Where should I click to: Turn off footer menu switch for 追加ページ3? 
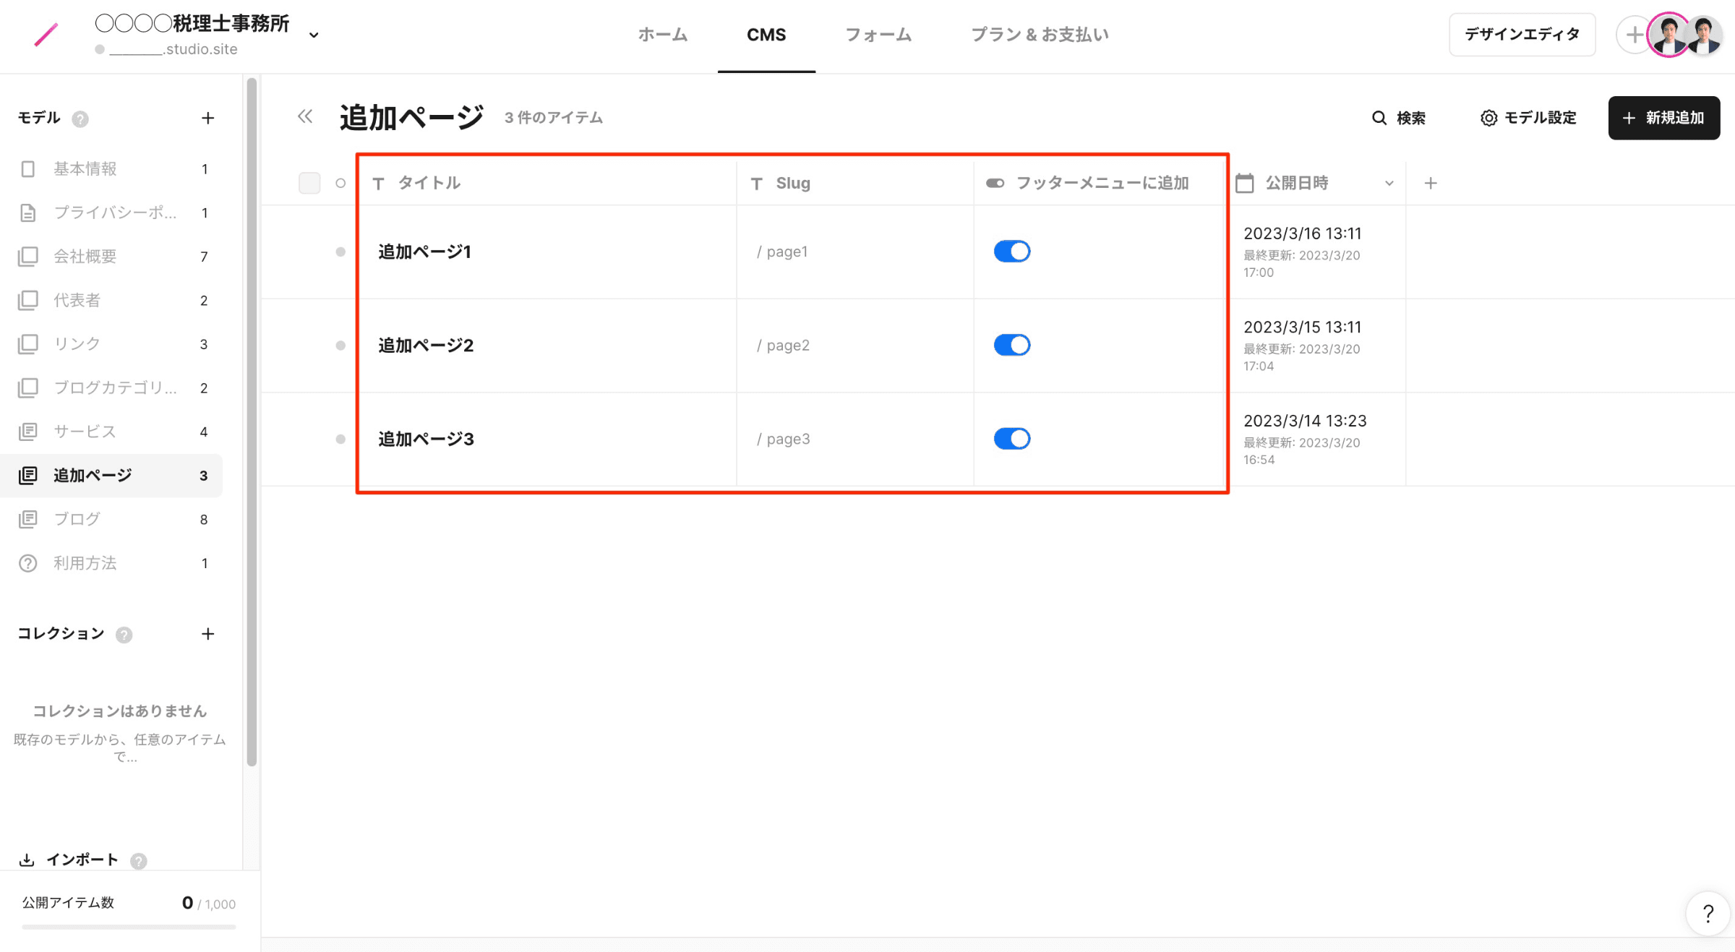(x=1011, y=439)
